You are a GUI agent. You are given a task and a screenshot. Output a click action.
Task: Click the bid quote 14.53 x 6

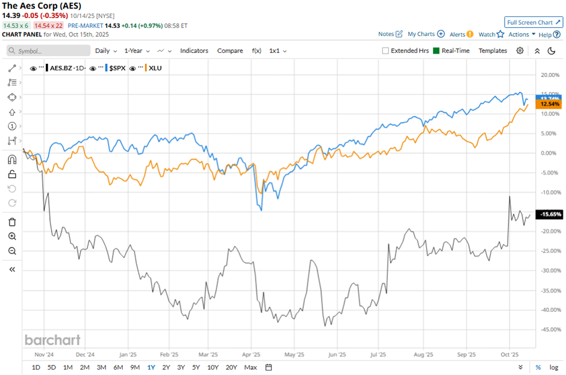coord(16,26)
